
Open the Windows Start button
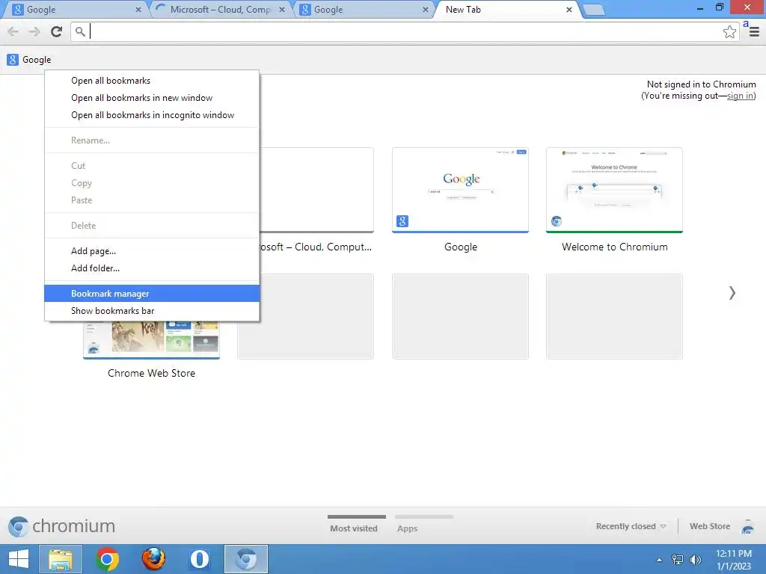coord(19,559)
